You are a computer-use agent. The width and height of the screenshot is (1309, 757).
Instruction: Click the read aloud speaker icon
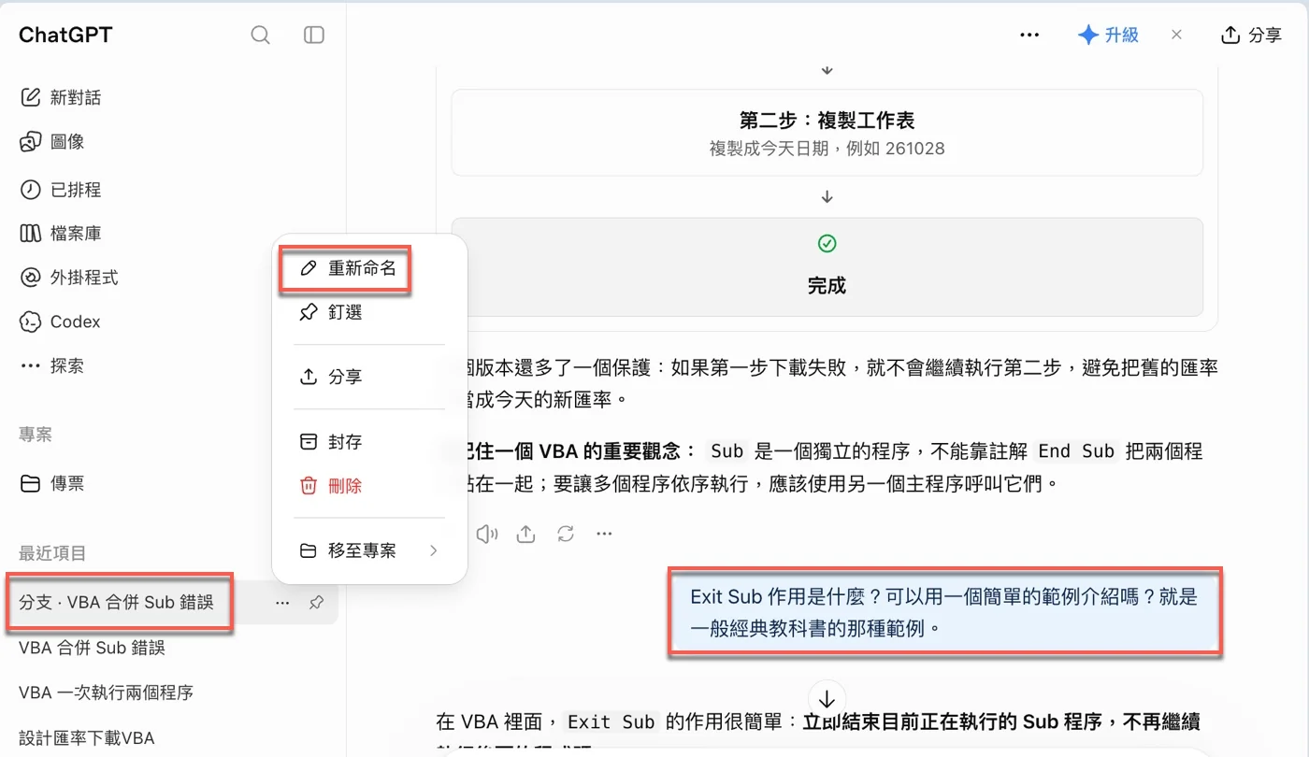(x=486, y=534)
